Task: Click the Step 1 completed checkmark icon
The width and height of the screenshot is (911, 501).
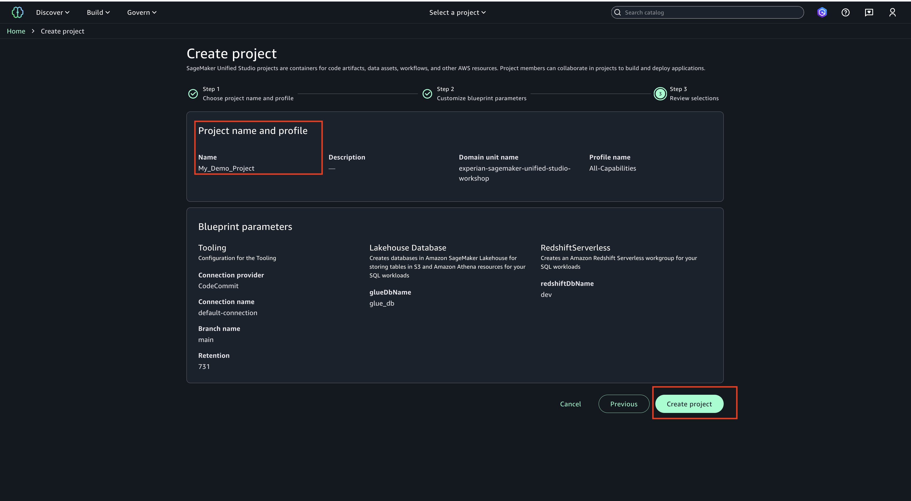Action: [x=193, y=94]
